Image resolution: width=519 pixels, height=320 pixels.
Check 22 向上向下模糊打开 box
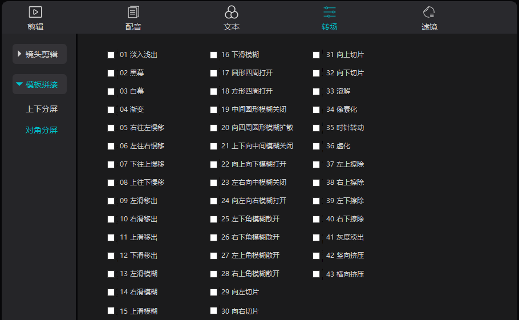coord(213,164)
